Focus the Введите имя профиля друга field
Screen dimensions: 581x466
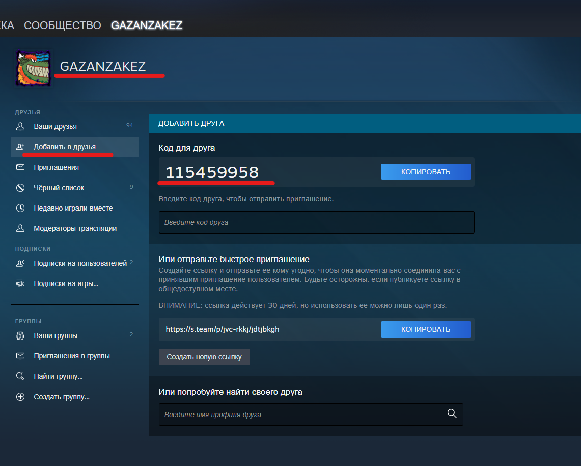(x=311, y=415)
